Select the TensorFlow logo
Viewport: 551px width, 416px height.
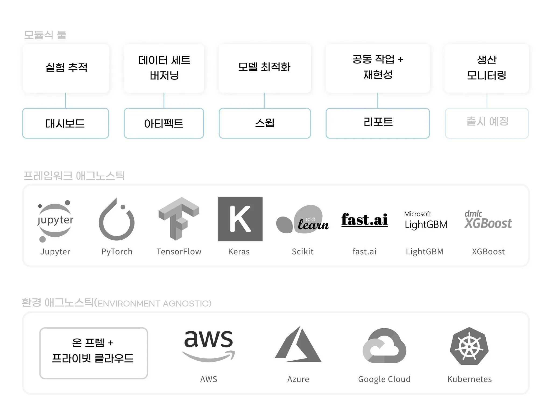tap(179, 219)
